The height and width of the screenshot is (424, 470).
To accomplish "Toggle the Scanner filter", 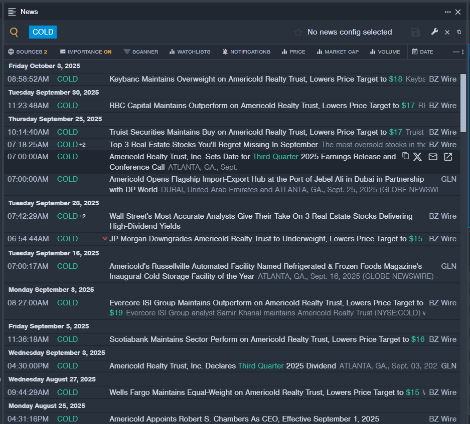I will click(141, 52).
